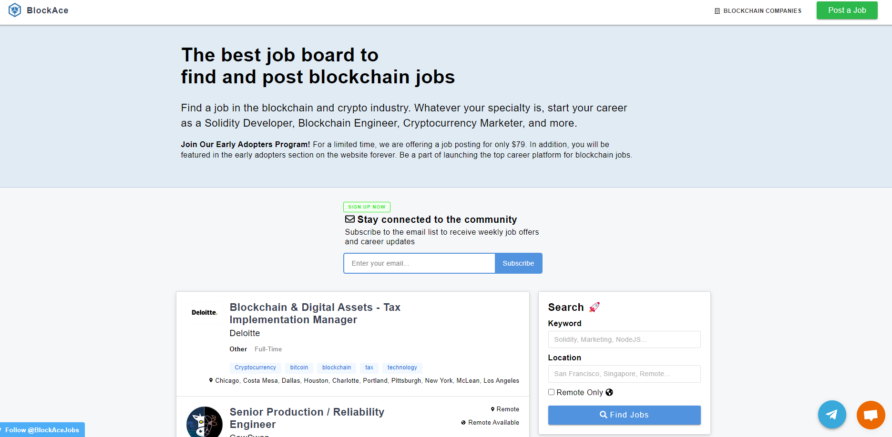Viewport: 892px width, 437px height.
Task: Select the bitcoin tag on Deloitte listing
Action: pyautogui.click(x=299, y=367)
